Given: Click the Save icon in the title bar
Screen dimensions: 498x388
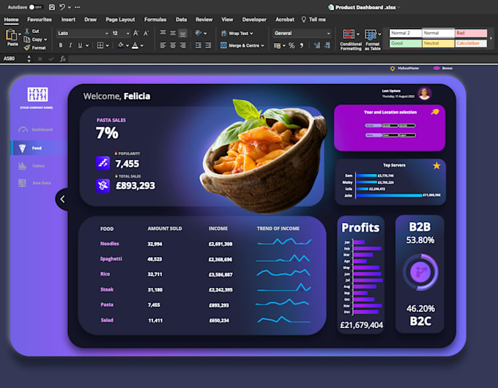Looking at the screenshot, I should click(x=52, y=7).
